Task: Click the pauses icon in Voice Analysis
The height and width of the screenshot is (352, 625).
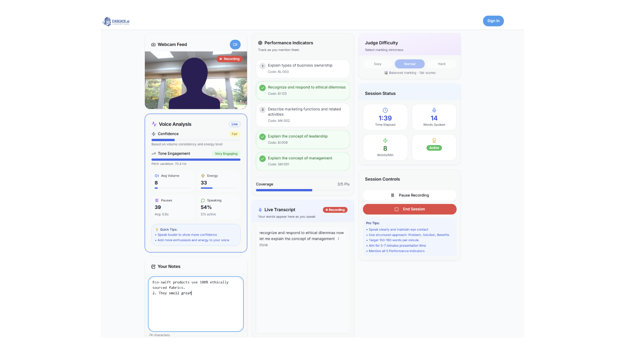Action: click(x=157, y=200)
